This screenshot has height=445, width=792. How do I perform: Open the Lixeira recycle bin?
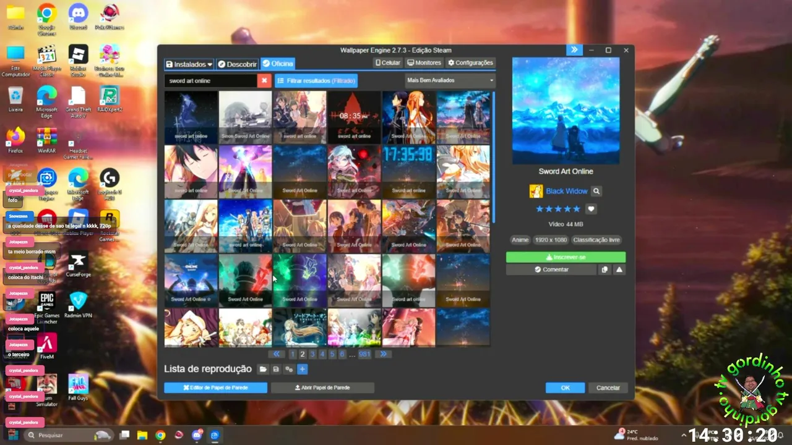pyautogui.click(x=15, y=99)
